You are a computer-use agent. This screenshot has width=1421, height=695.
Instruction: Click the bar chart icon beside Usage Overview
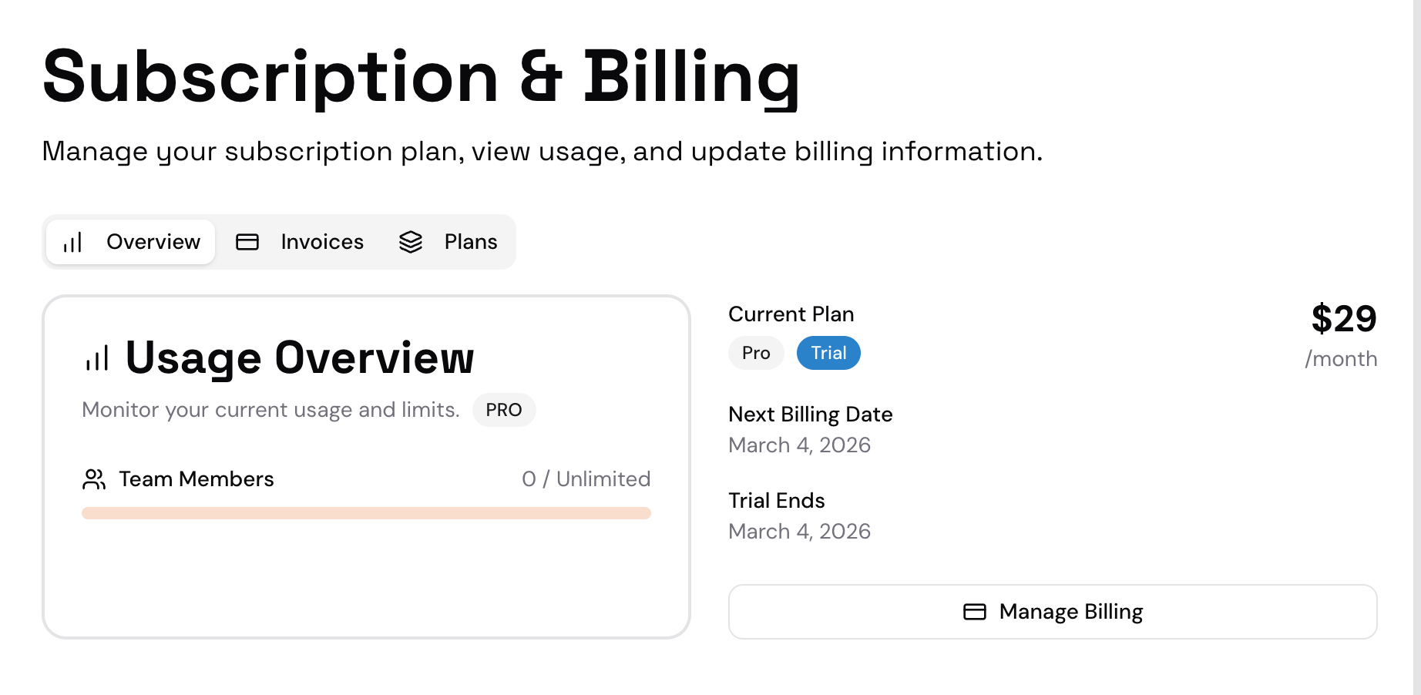coord(97,358)
